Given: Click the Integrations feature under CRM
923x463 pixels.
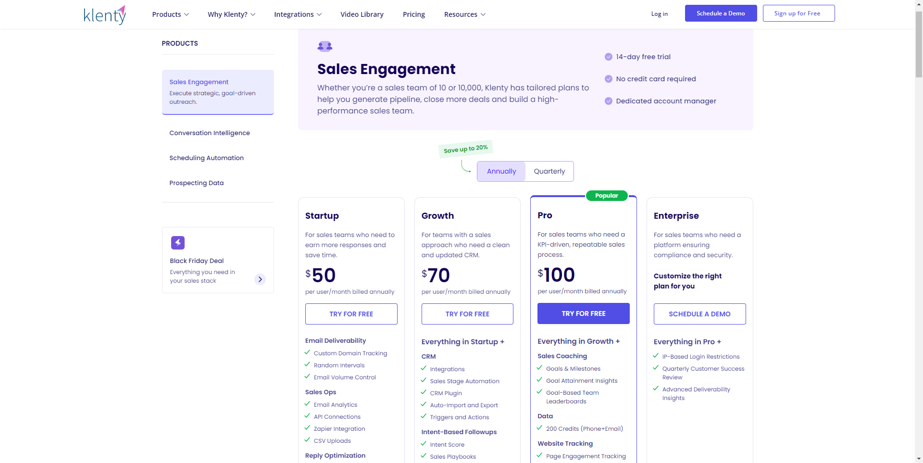Looking at the screenshot, I should point(447,369).
